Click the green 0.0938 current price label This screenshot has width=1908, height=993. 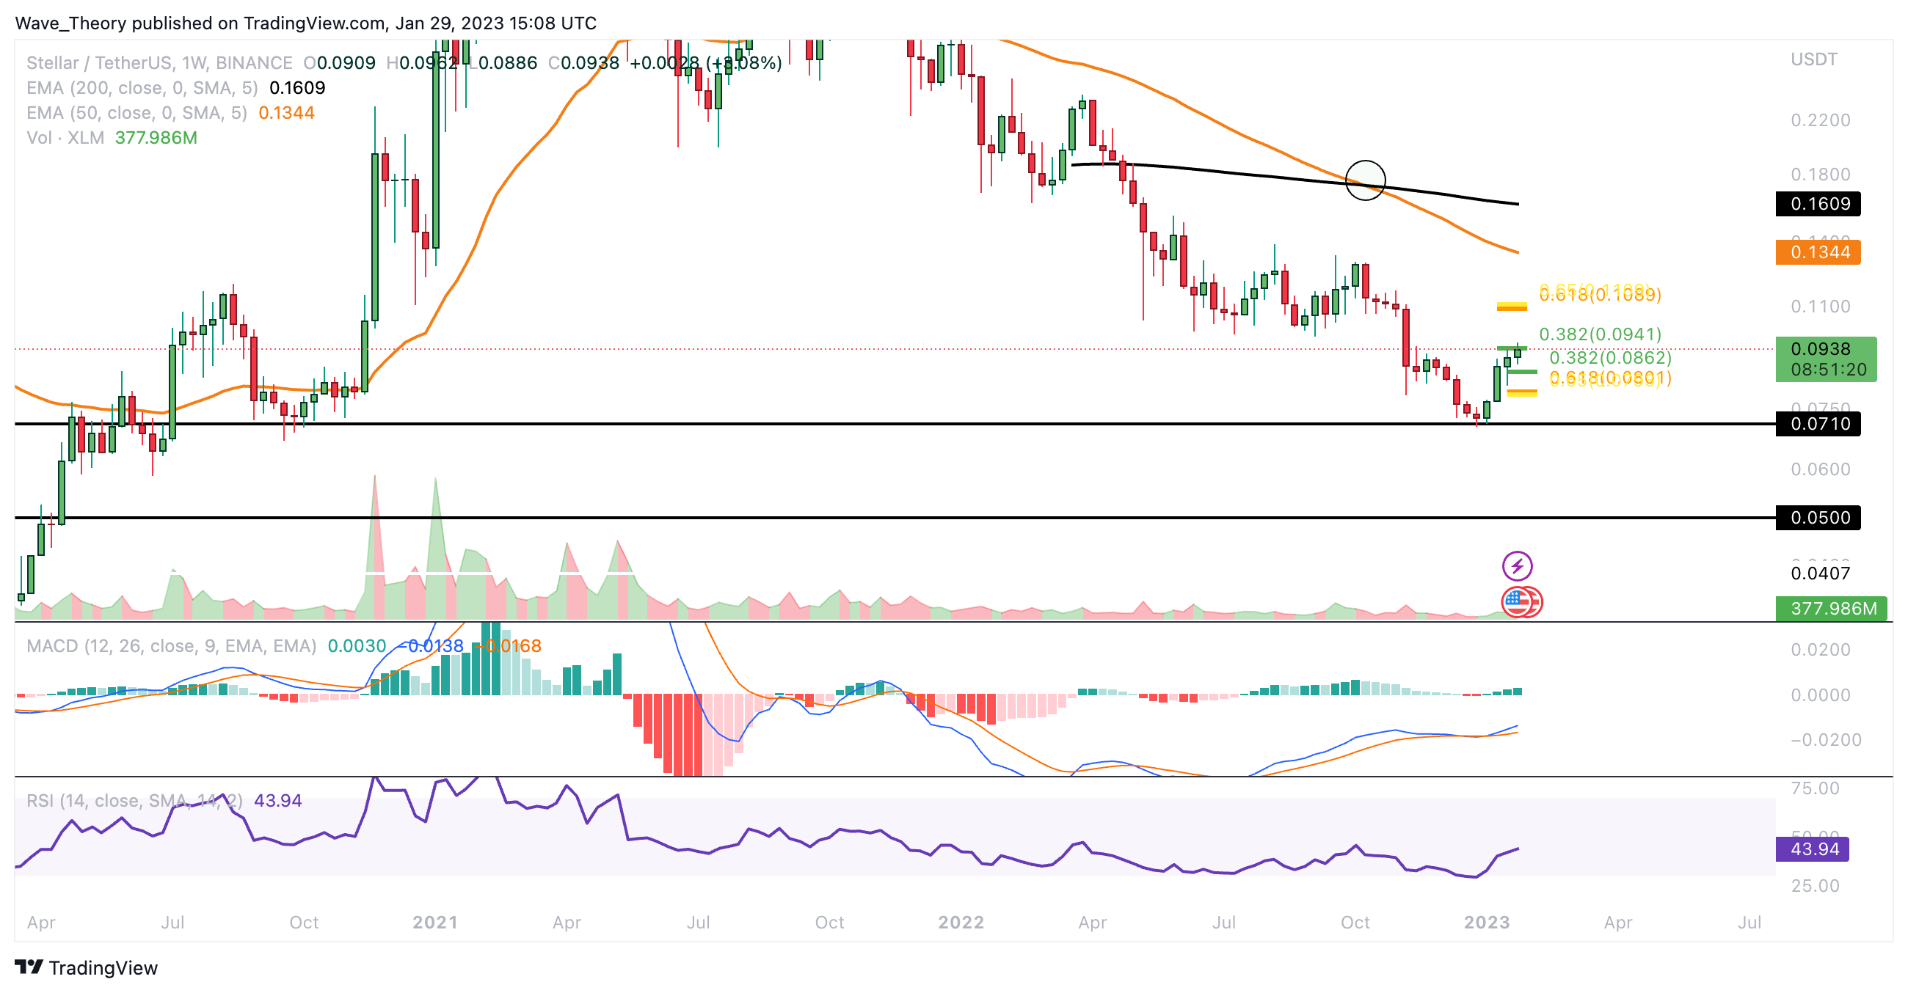(x=1825, y=358)
